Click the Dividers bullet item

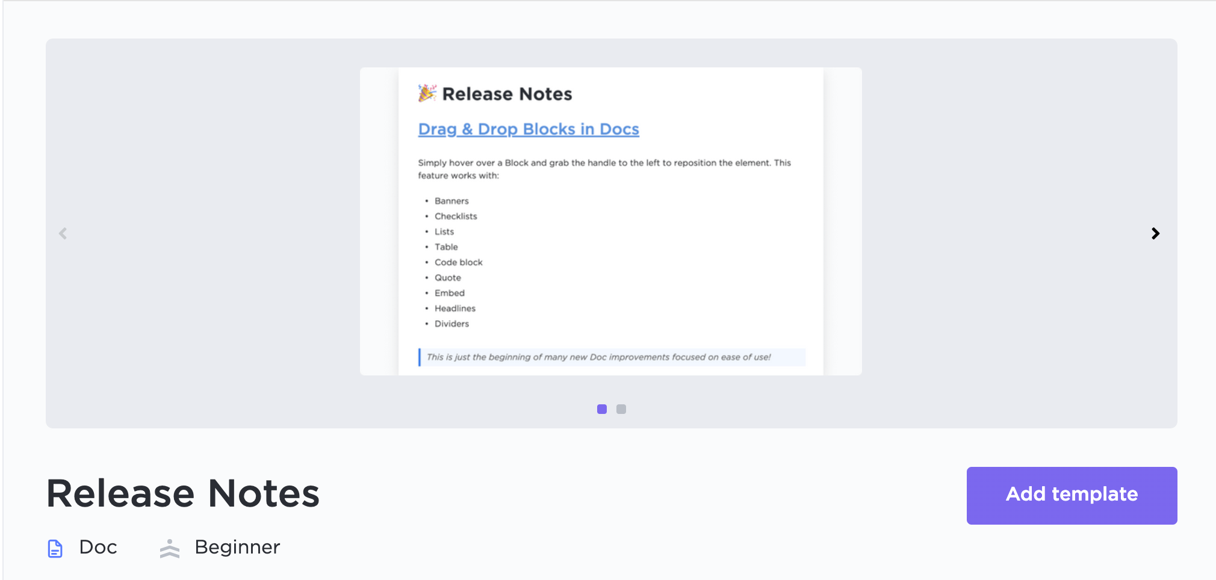(x=451, y=324)
